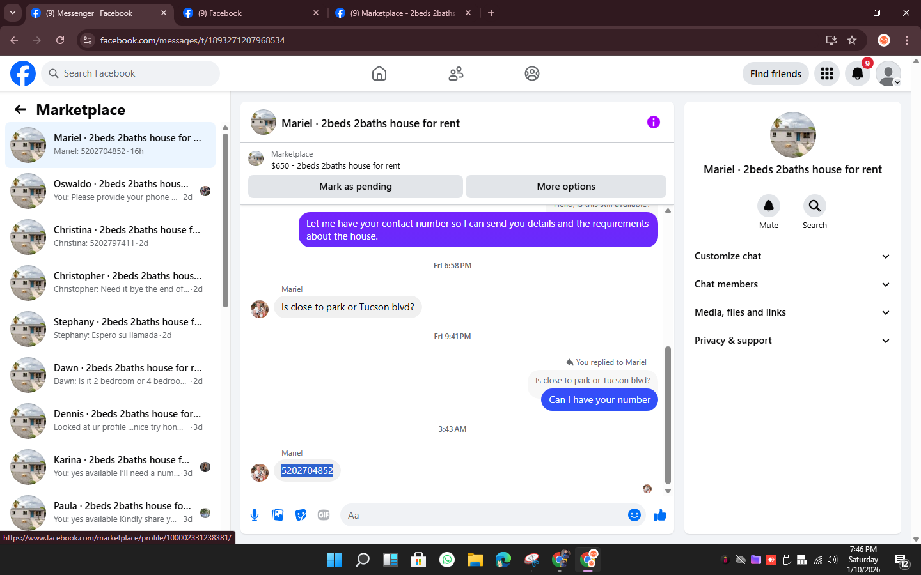Expand Media, files and links section
This screenshot has height=575, width=921.
coord(792,312)
